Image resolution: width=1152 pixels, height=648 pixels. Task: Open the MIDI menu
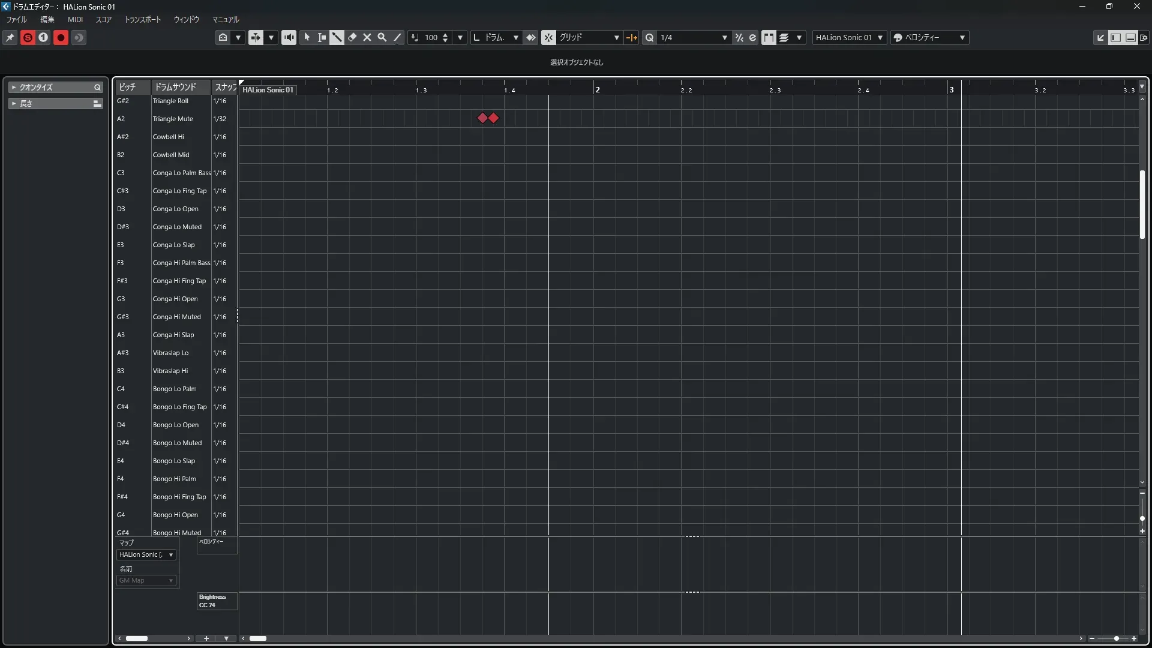point(75,19)
